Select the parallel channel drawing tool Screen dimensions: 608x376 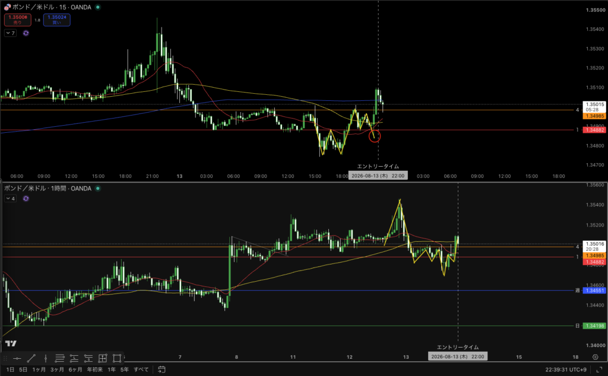coord(60,358)
